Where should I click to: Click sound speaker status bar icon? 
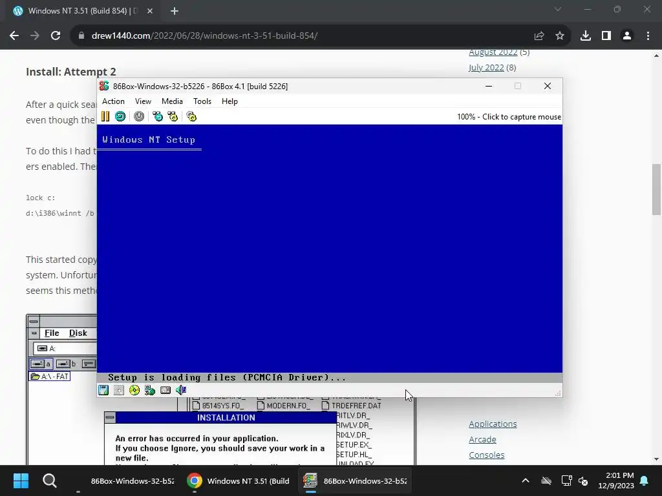pos(181,390)
